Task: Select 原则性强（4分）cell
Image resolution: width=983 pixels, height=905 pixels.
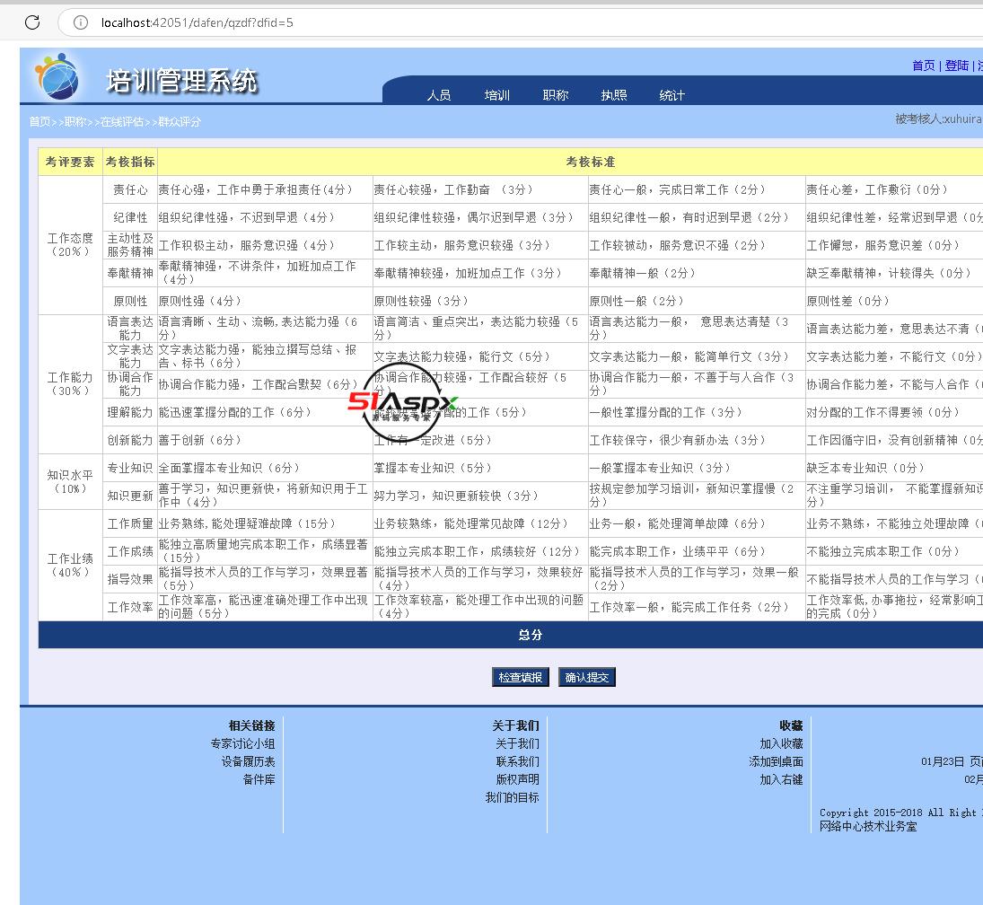Action: 265,301
